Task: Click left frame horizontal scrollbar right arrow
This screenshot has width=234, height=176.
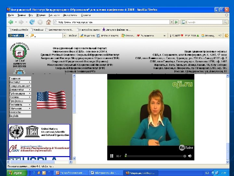Action: pos(71,162)
